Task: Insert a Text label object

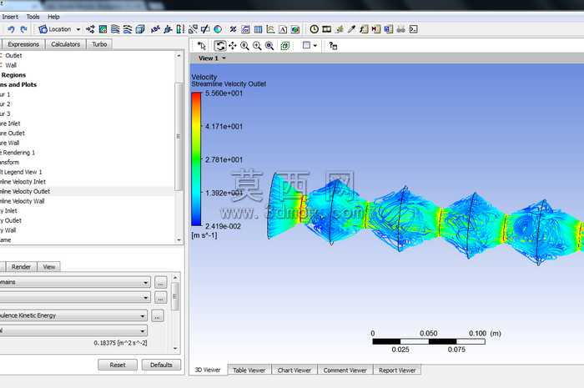Action: tap(155, 29)
